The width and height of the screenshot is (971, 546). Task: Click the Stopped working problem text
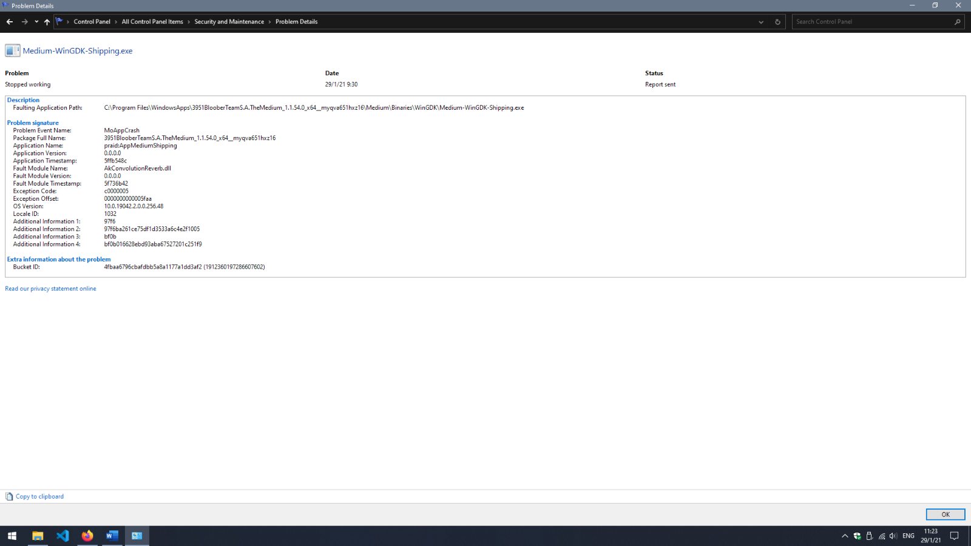click(x=28, y=85)
